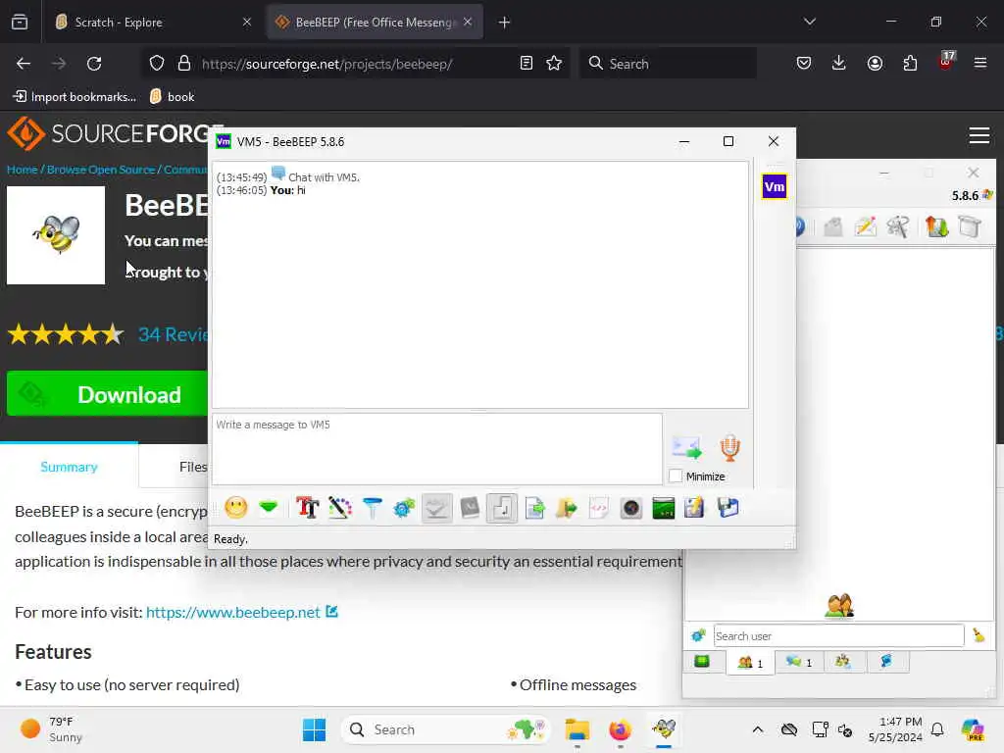The image size is (1004, 753).
Task: Click the camera screenshot icon in chat toolbar
Action: click(631, 508)
